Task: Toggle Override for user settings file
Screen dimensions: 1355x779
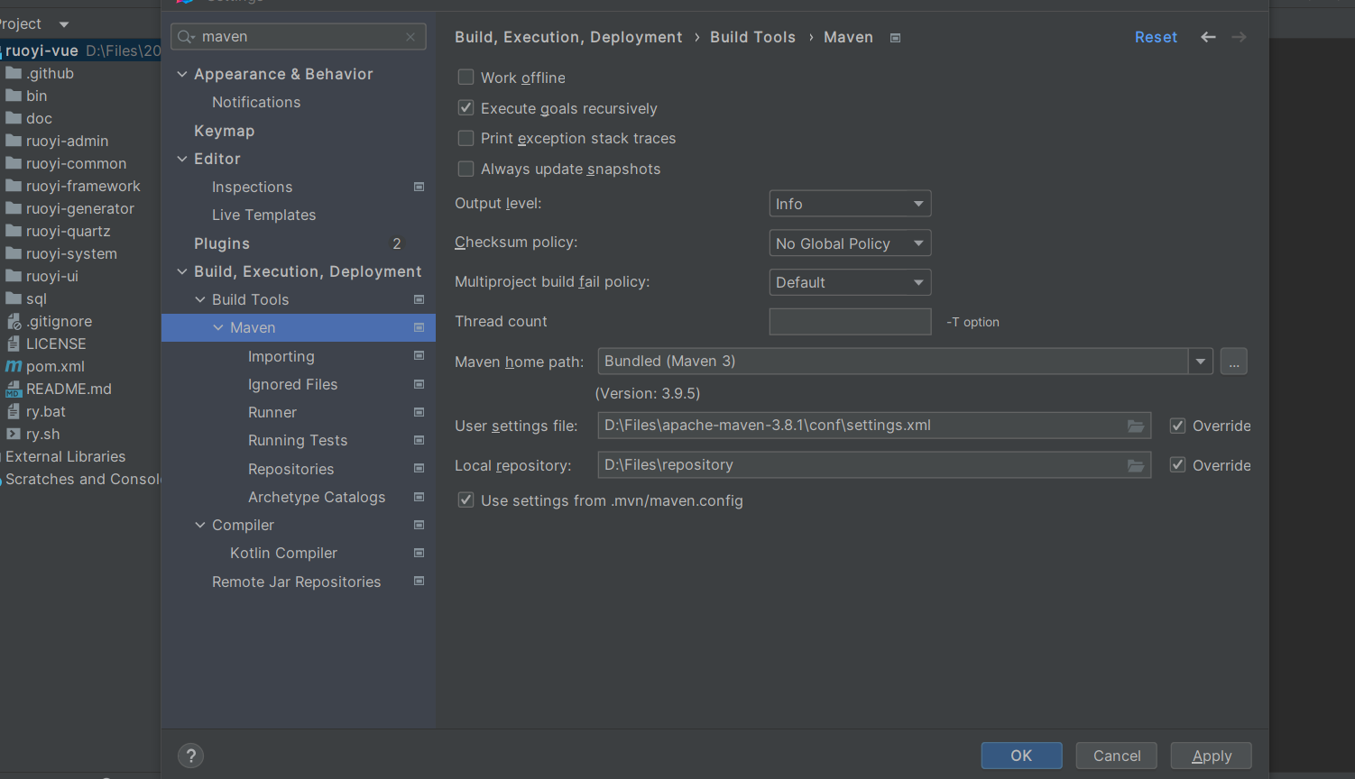Action: pyautogui.click(x=1177, y=426)
